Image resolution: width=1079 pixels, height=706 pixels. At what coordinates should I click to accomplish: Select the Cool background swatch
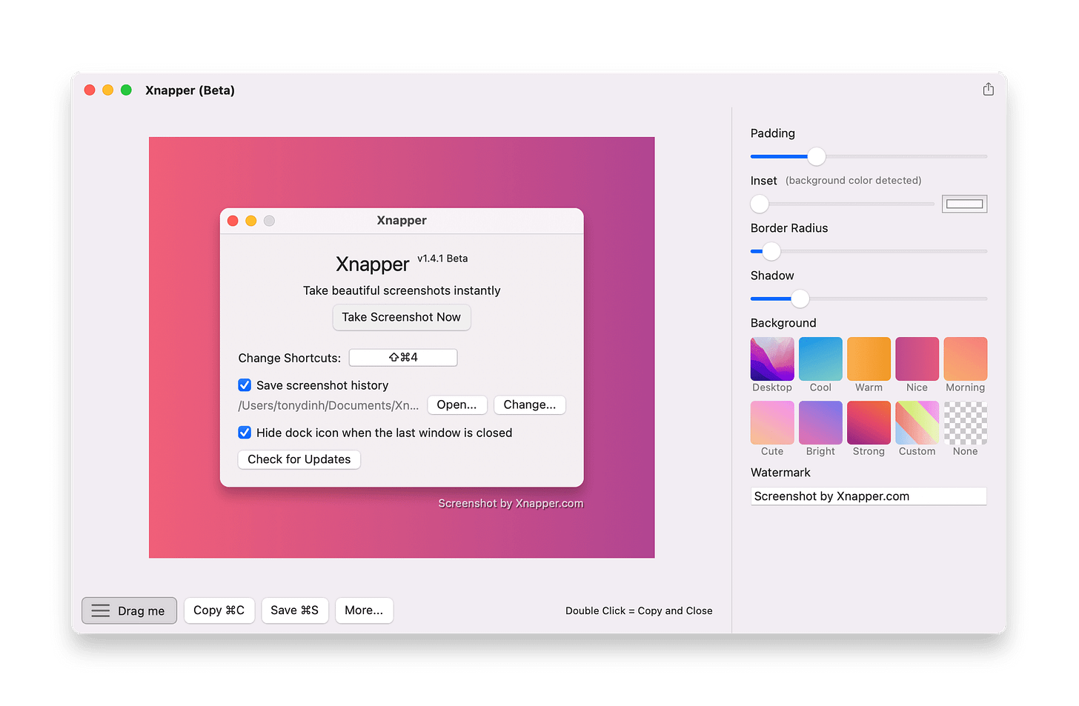tap(820, 359)
